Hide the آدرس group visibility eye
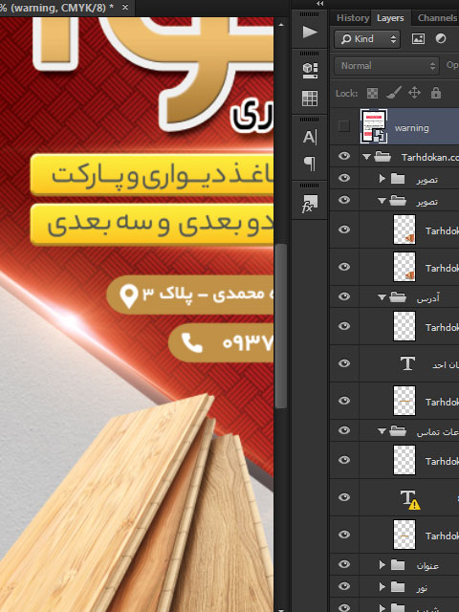 click(x=344, y=296)
